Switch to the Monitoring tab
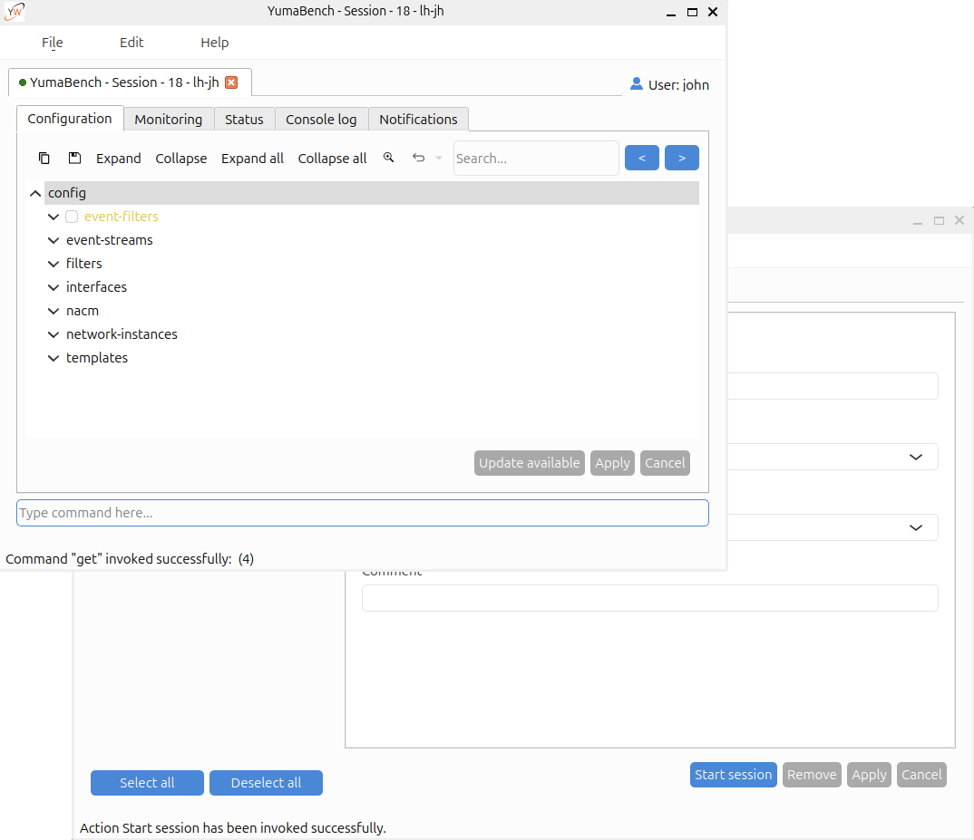This screenshot has width=974, height=840. click(x=169, y=120)
